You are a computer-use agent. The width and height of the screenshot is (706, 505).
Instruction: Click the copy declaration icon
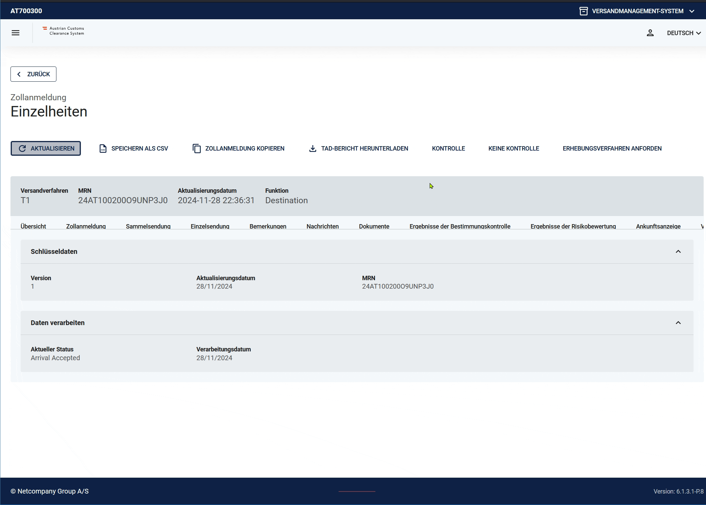[197, 149]
